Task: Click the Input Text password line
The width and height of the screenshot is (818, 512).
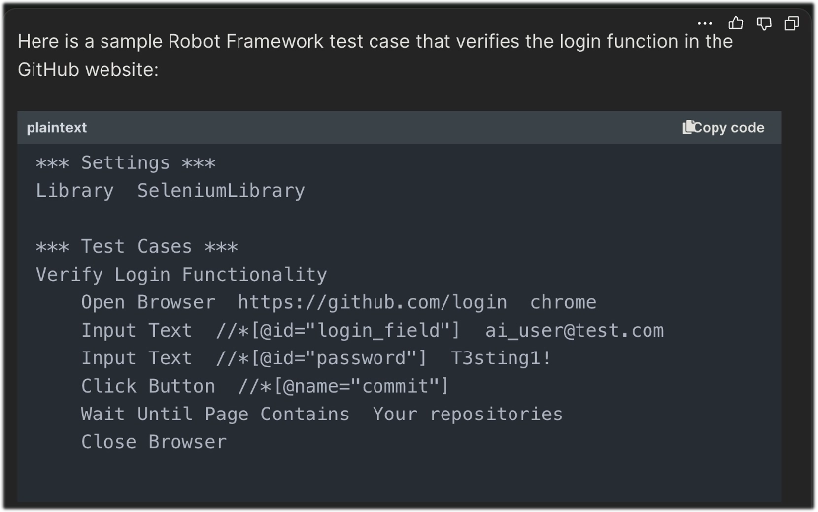Action: (x=316, y=358)
